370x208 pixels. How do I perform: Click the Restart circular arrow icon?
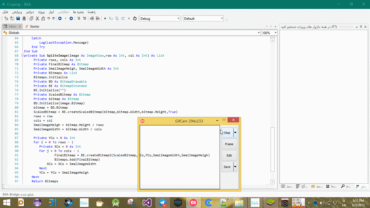click(x=135, y=18)
